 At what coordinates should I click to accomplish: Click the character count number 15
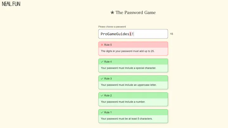point(172,34)
